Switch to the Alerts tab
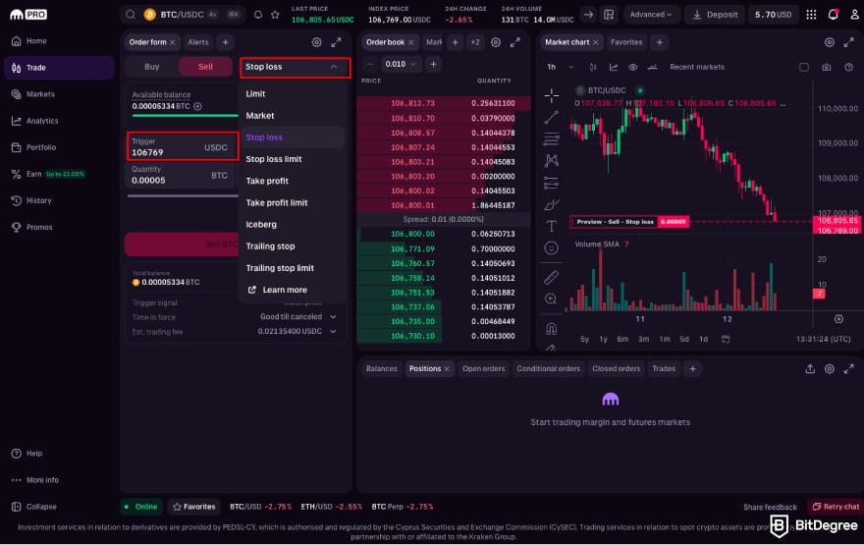The height and width of the screenshot is (545, 864). [x=198, y=42]
